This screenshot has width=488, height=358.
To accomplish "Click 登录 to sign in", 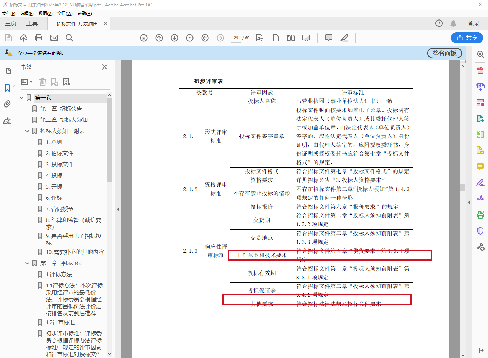I will coord(473,23).
